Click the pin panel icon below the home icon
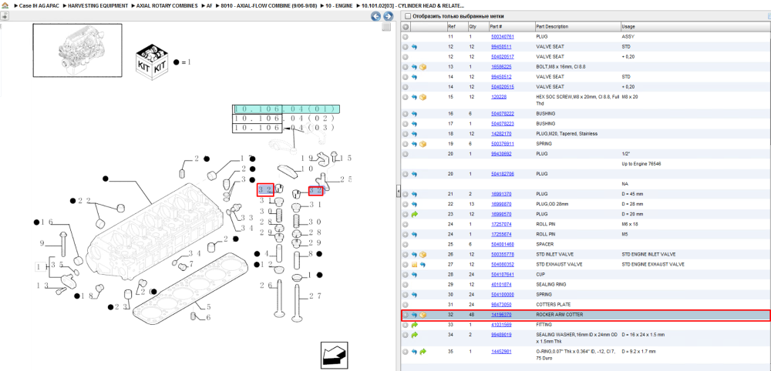Viewport: 771px width, 371px height. tap(4, 16)
